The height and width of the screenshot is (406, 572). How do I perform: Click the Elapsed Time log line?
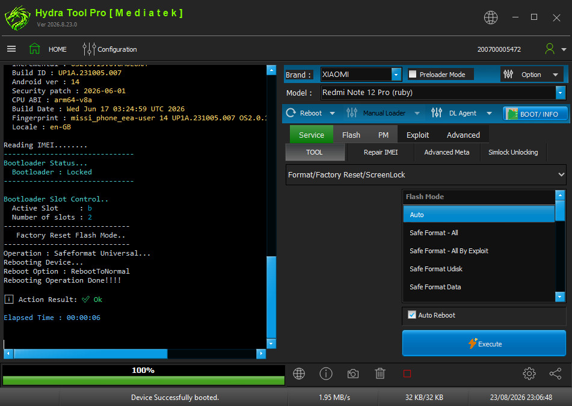pyautogui.click(x=52, y=318)
